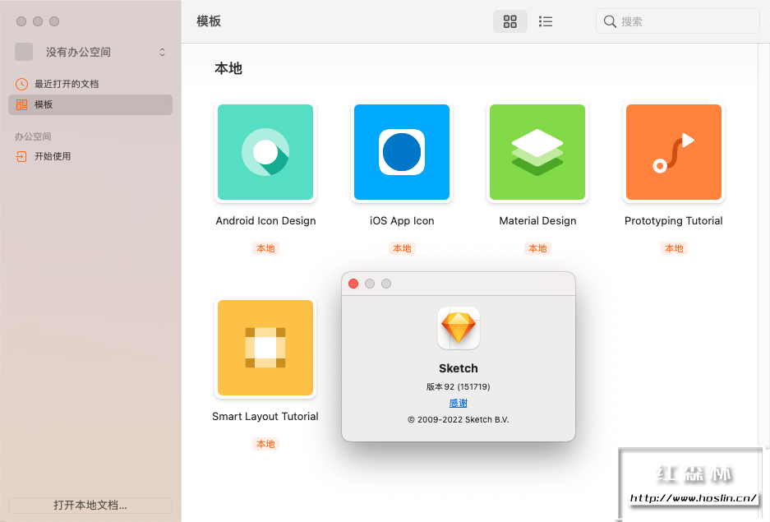770x522 pixels.
Task: Click 本地 tag under Android Icon Design
Action: click(265, 248)
